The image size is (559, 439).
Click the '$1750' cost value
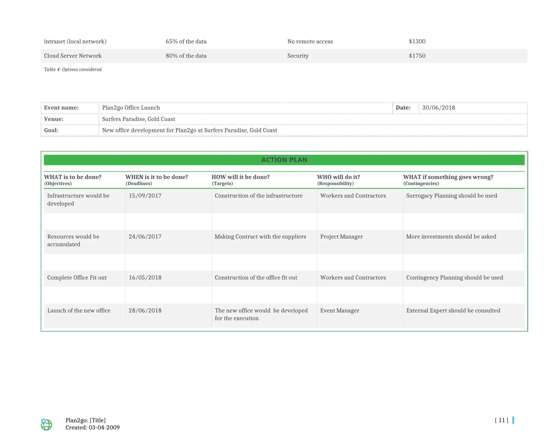pyautogui.click(x=417, y=56)
